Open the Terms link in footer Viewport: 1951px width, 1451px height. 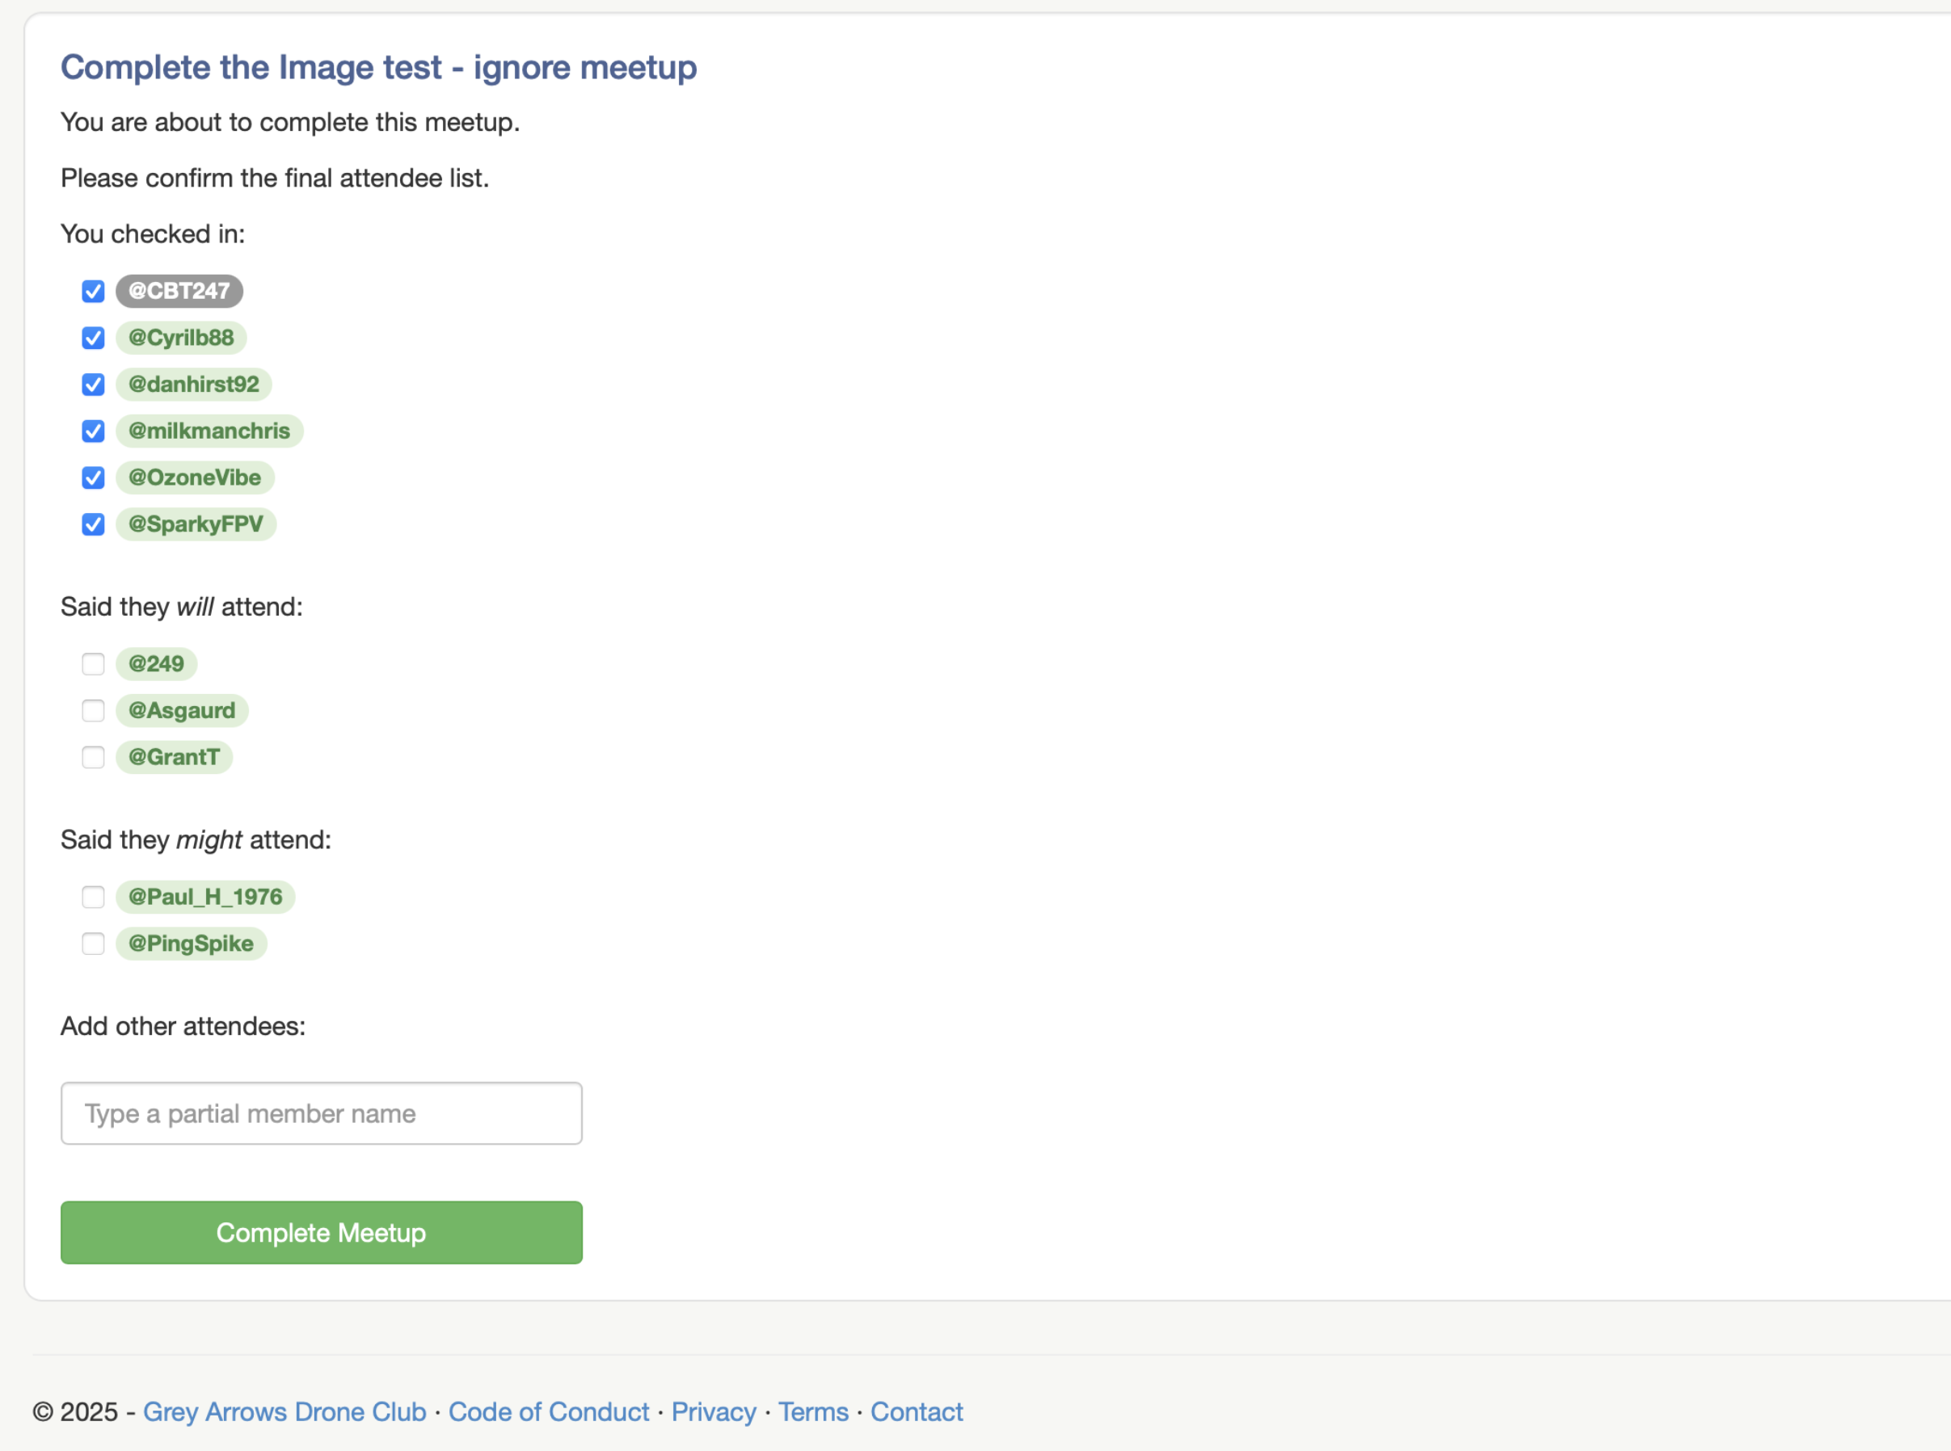812,1411
